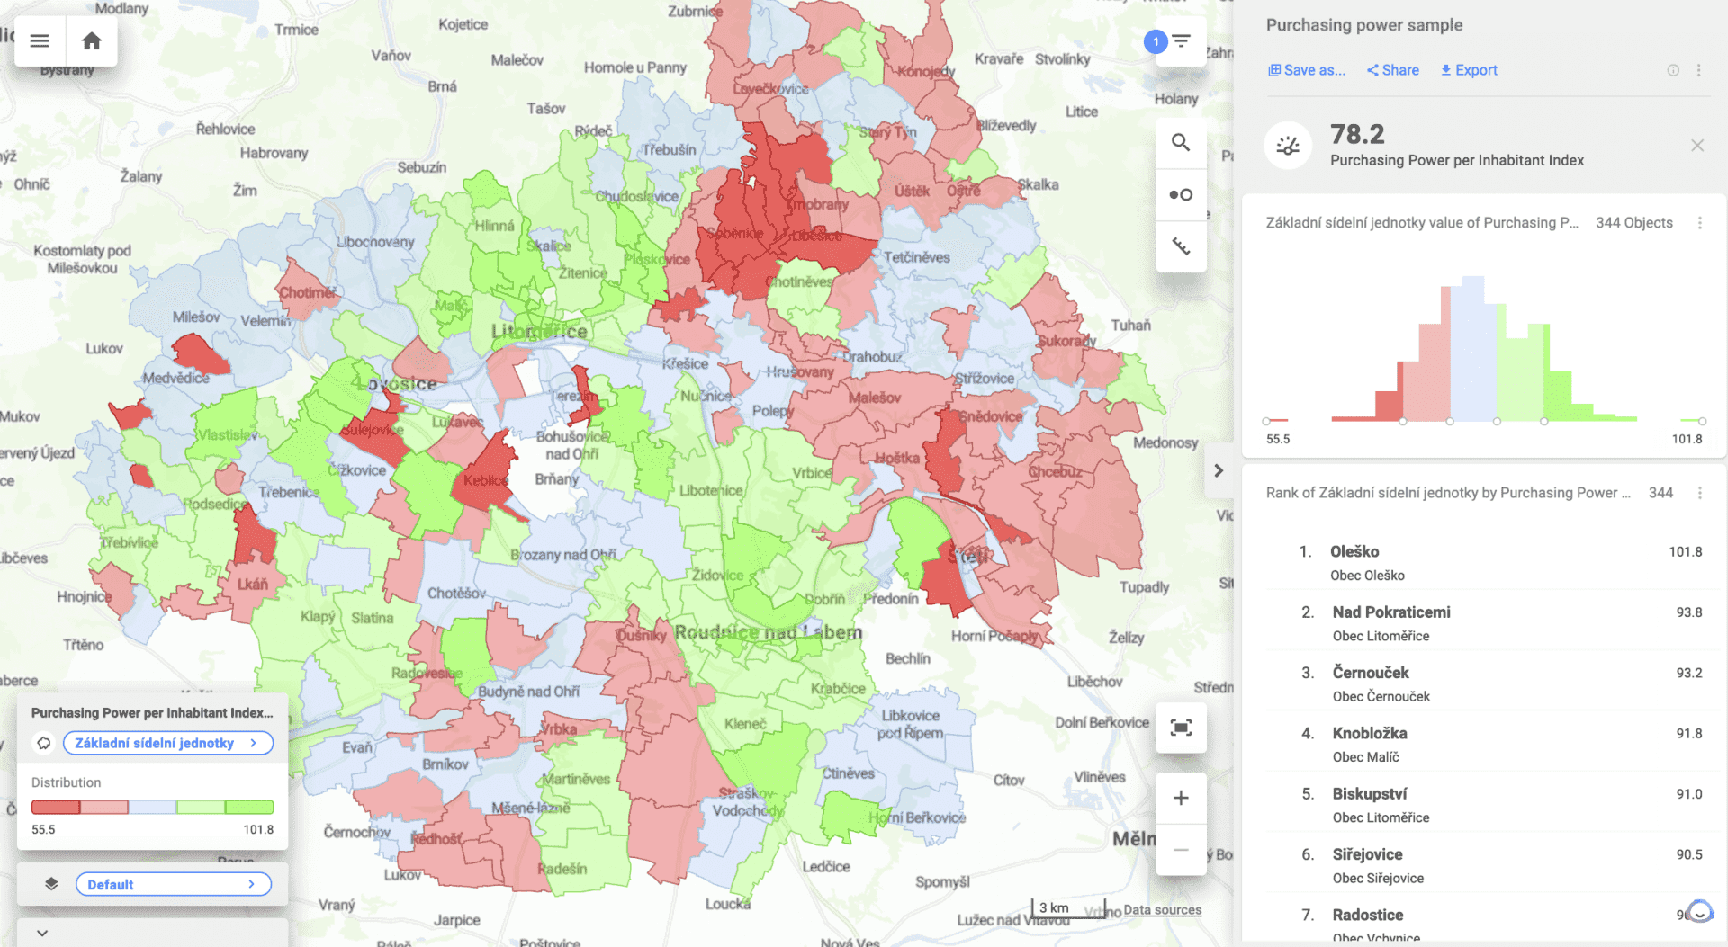This screenshot has height=947, width=1728.
Task: Click the Distribution color gradient bar
Action: 151,807
